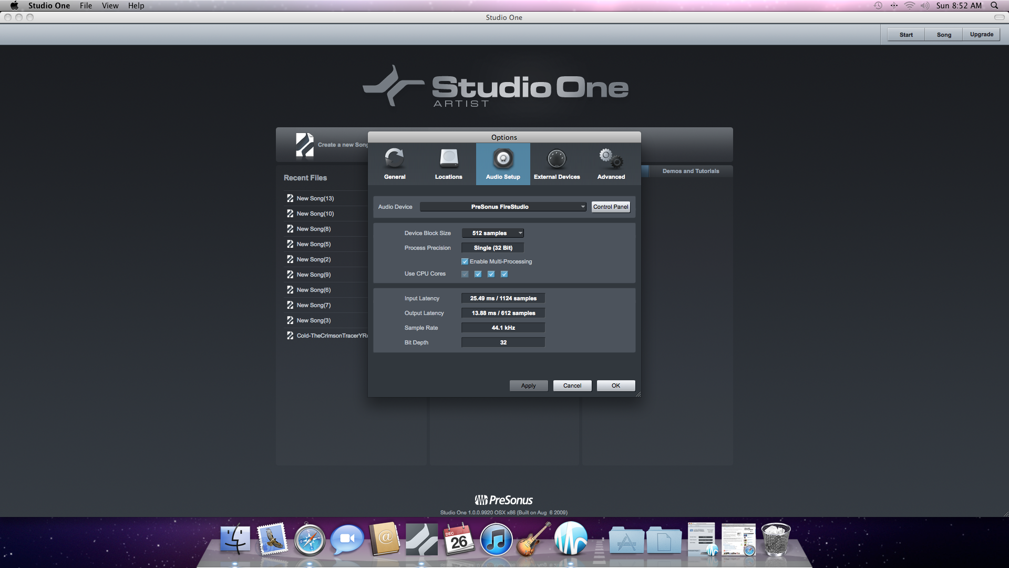Click the Time Machine menu bar icon
The image size is (1009, 568).
coord(878,5)
